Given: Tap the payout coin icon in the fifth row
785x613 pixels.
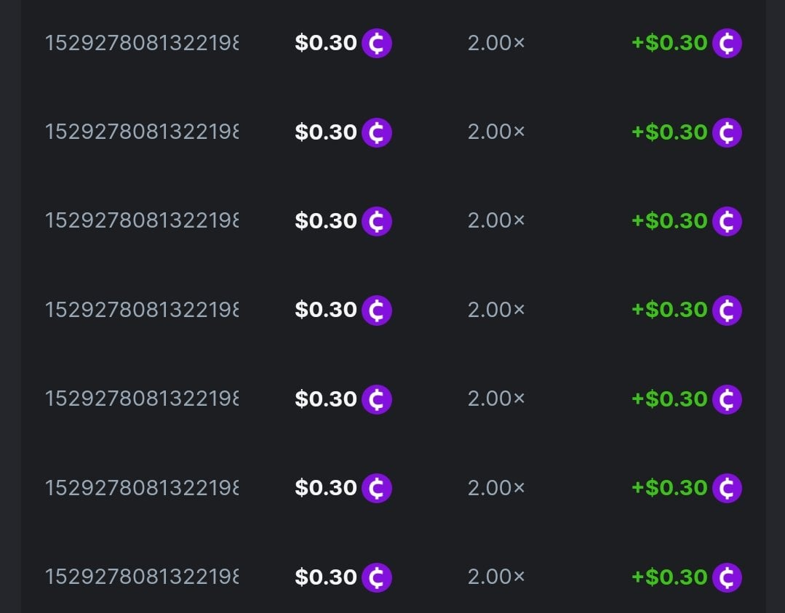Looking at the screenshot, I should click(727, 399).
